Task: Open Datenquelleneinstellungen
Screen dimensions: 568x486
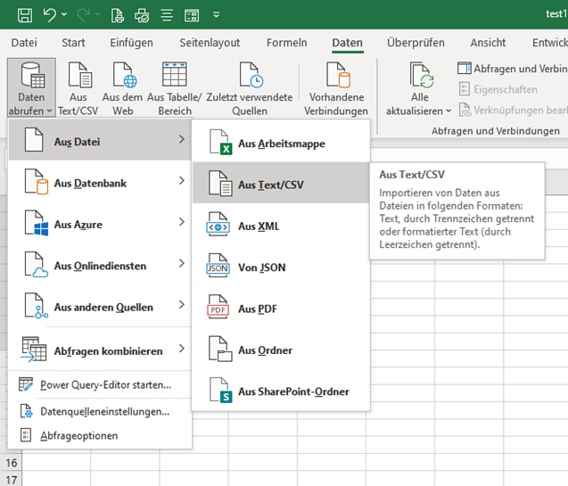Action: point(100,411)
